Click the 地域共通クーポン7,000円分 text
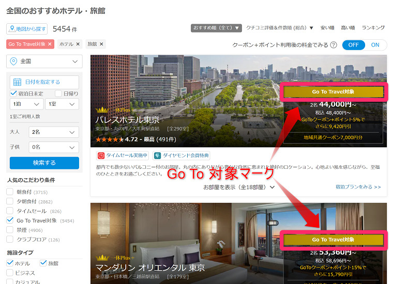This screenshot has height=284, width=393. click(333, 137)
